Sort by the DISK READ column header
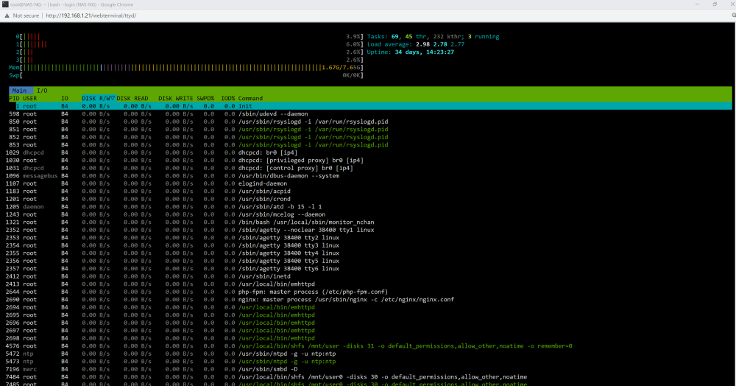The width and height of the screenshot is (736, 386). coord(132,98)
